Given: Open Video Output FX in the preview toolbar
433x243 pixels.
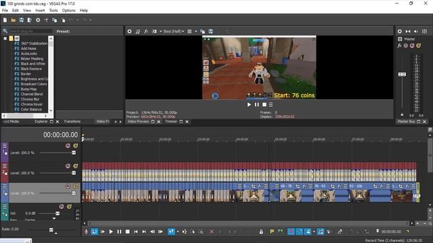Looking at the screenshot, I should [146, 32].
